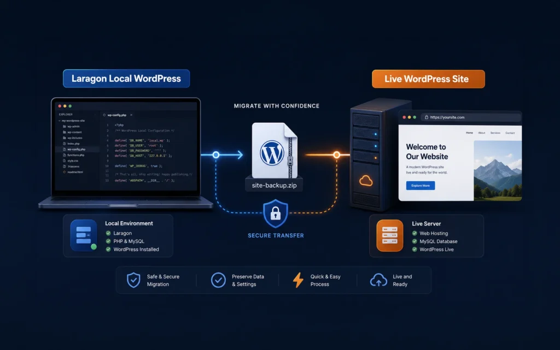560x350 pixels.
Task: Click the EXPLORER panel header
Action: click(66, 115)
